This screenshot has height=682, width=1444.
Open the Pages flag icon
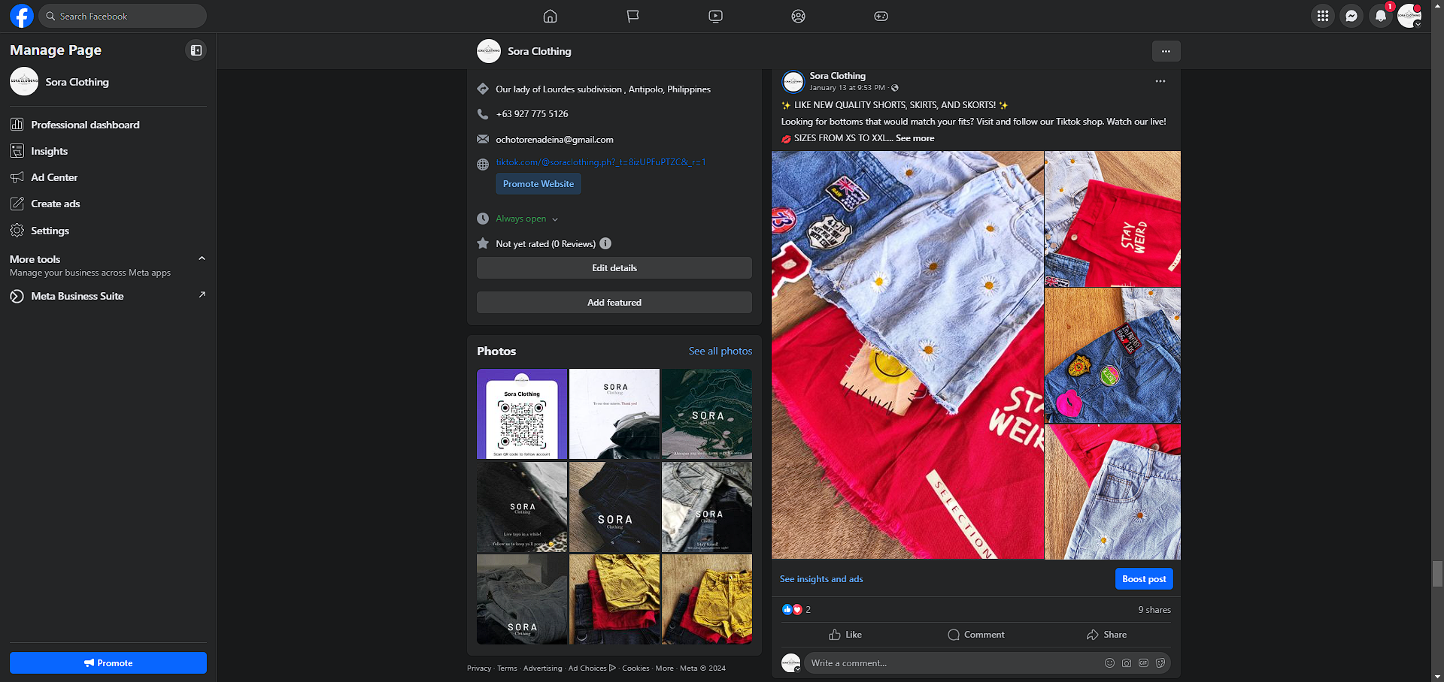[x=633, y=16]
